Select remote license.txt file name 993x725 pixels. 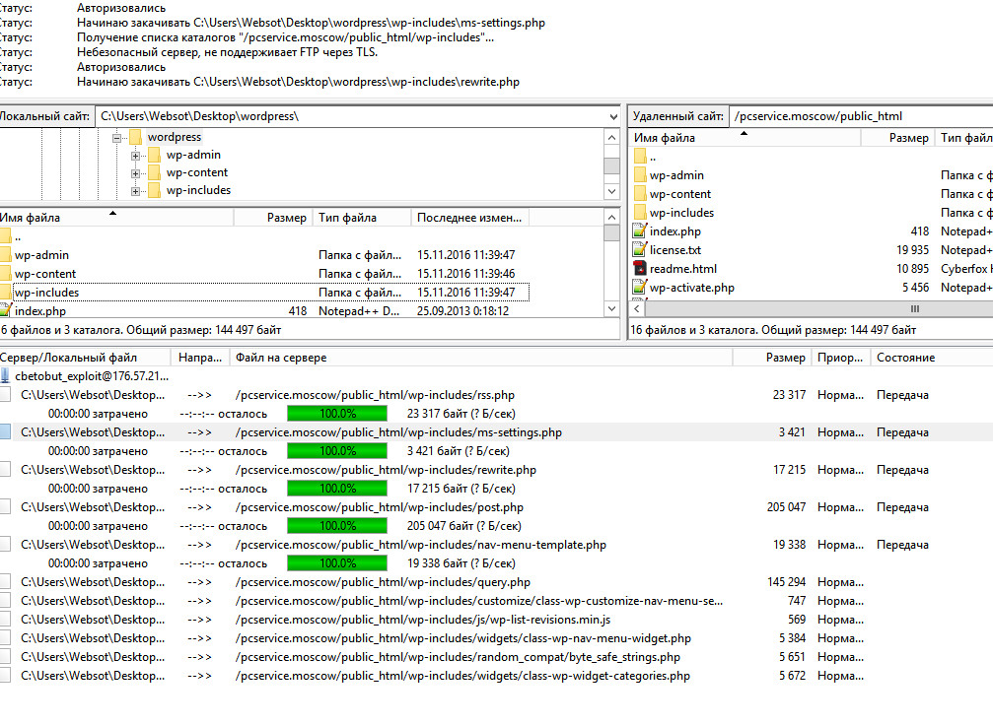click(675, 250)
